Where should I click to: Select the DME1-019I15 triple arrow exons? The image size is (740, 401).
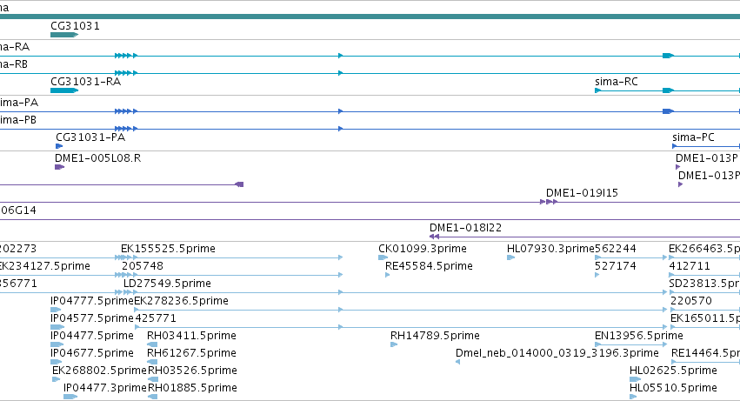pos(549,202)
